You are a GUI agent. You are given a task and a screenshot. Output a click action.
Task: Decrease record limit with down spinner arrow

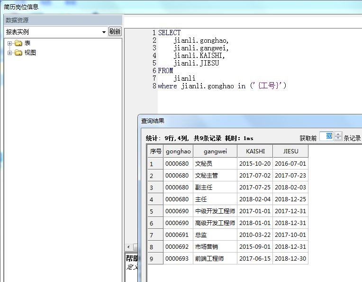click(338, 139)
